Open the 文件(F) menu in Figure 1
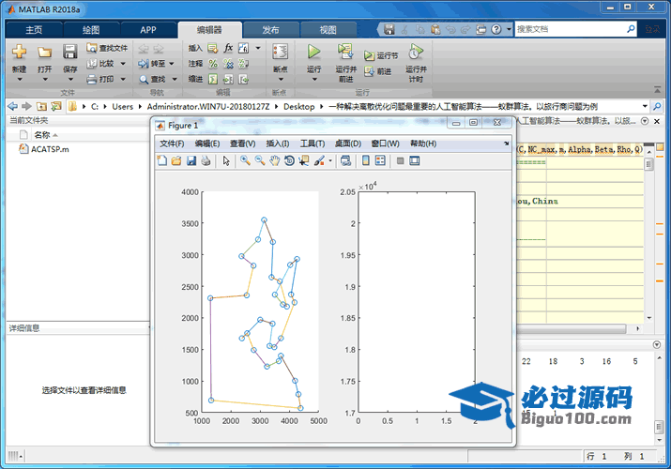The height and width of the screenshot is (469, 671). click(x=172, y=144)
